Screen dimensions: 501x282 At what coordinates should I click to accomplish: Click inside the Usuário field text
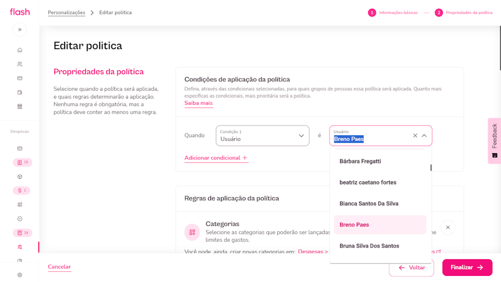coord(349,139)
